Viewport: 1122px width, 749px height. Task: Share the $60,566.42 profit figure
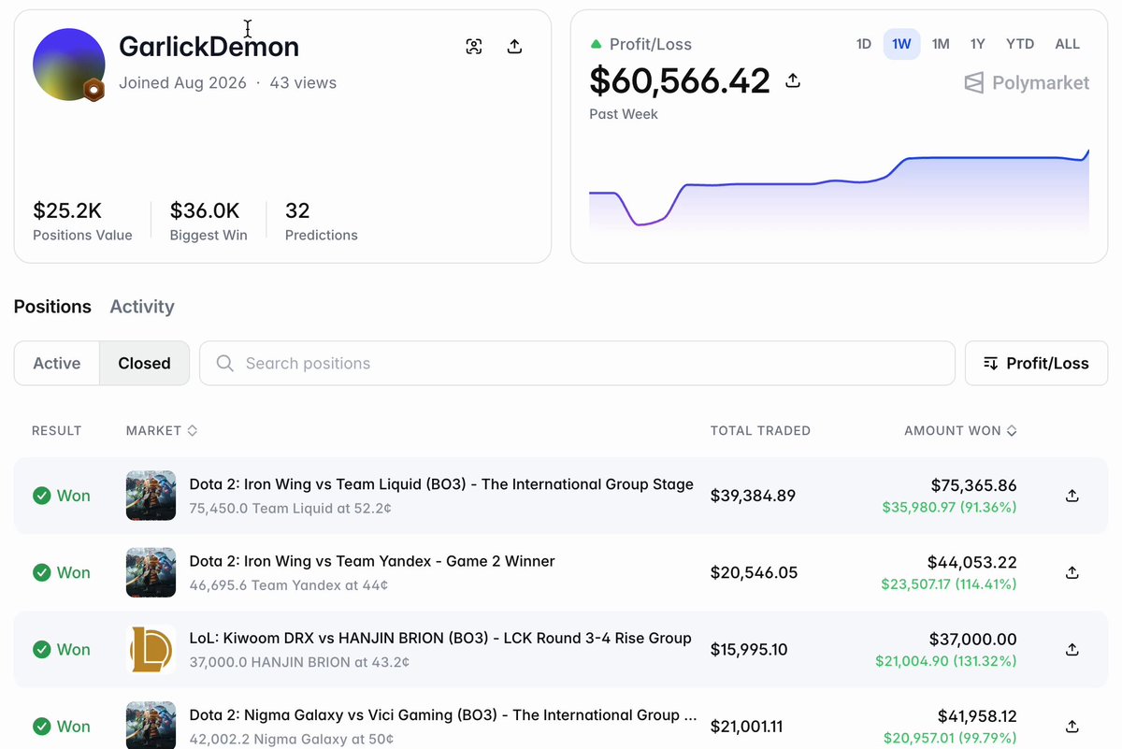(793, 80)
